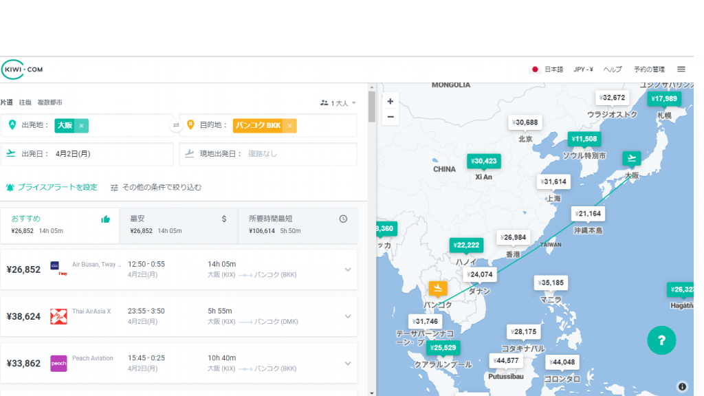Select the ¥32,672 Vladivostok price marker
Image resolution: width=704 pixels, height=396 pixels.
point(613,98)
